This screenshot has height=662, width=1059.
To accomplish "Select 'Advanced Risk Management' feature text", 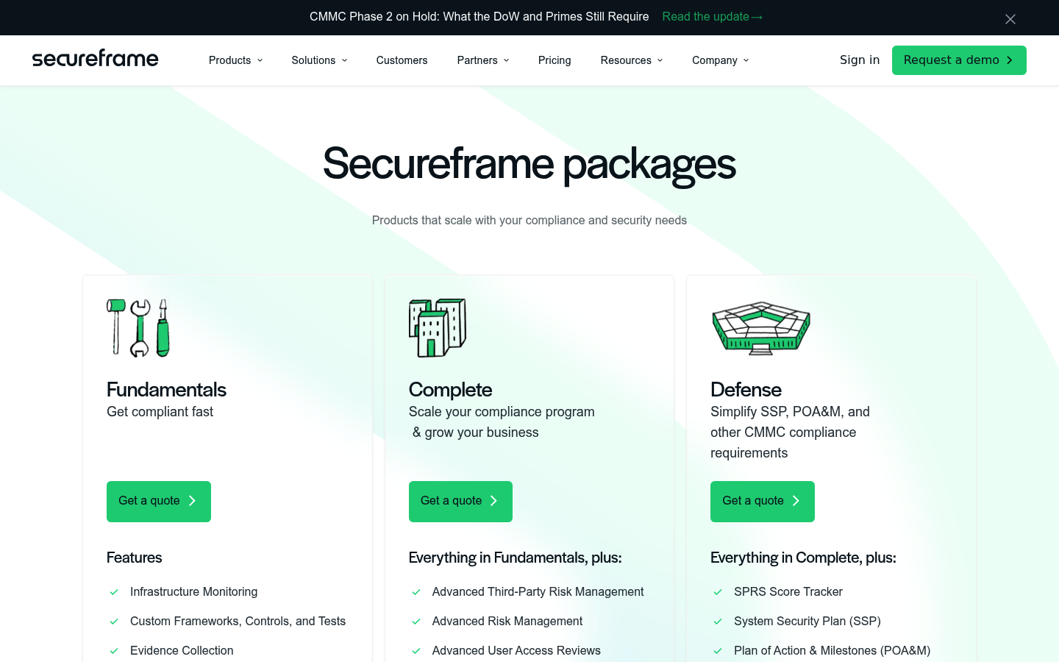I will click(x=507, y=622).
